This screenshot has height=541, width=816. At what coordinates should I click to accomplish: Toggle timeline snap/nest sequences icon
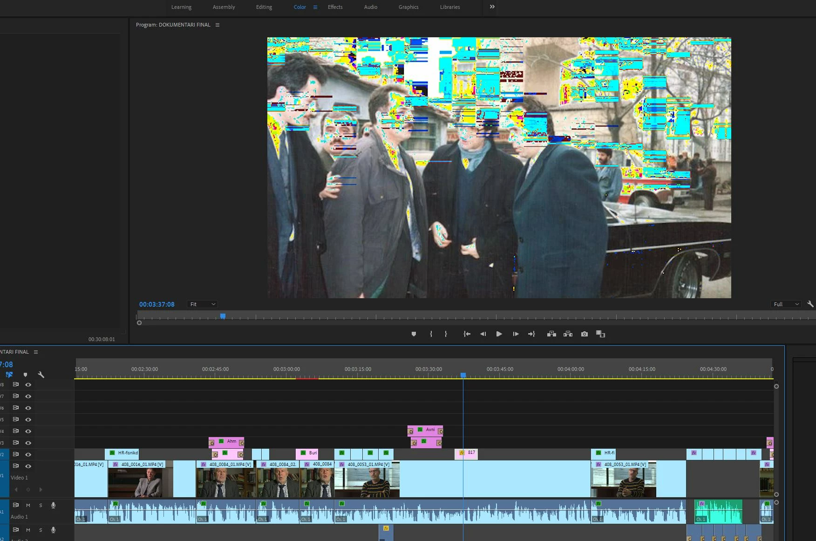tap(9, 375)
